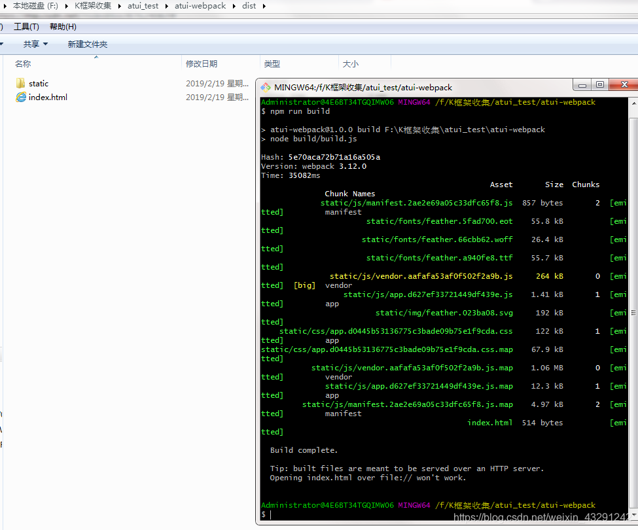Sort by 名称 column header
638x530 pixels.
[x=23, y=64]
